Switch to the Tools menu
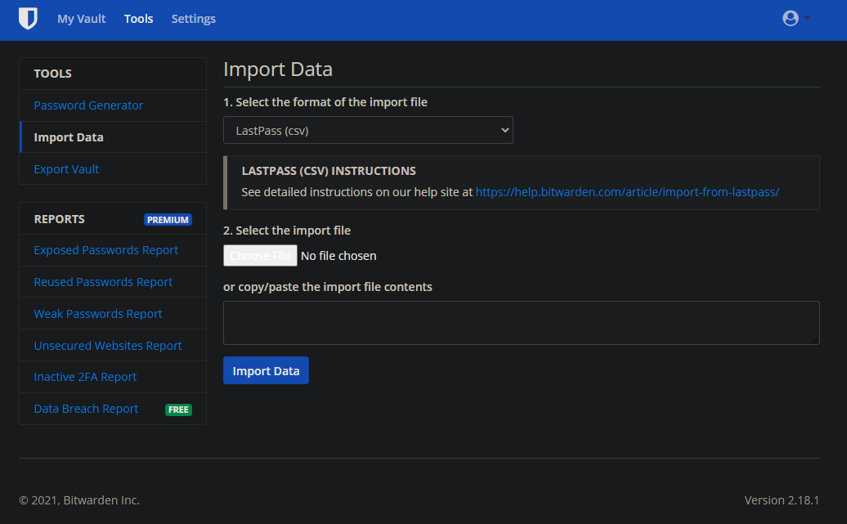 [138, 18]
